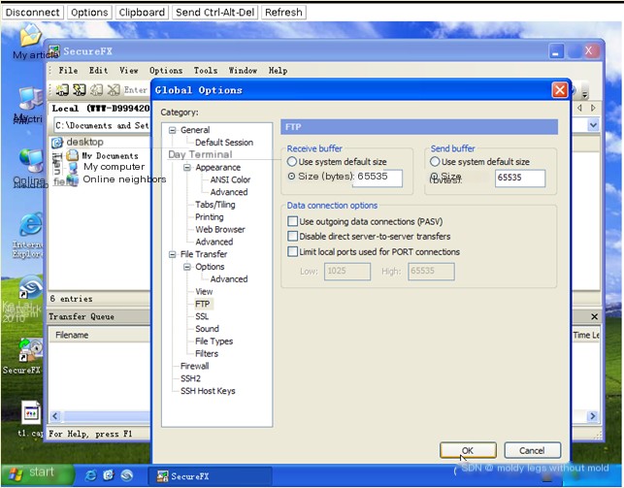The image size is (624, 488).
Task: Click the Quick Connect toolbar icon
Action: point(79,90)
